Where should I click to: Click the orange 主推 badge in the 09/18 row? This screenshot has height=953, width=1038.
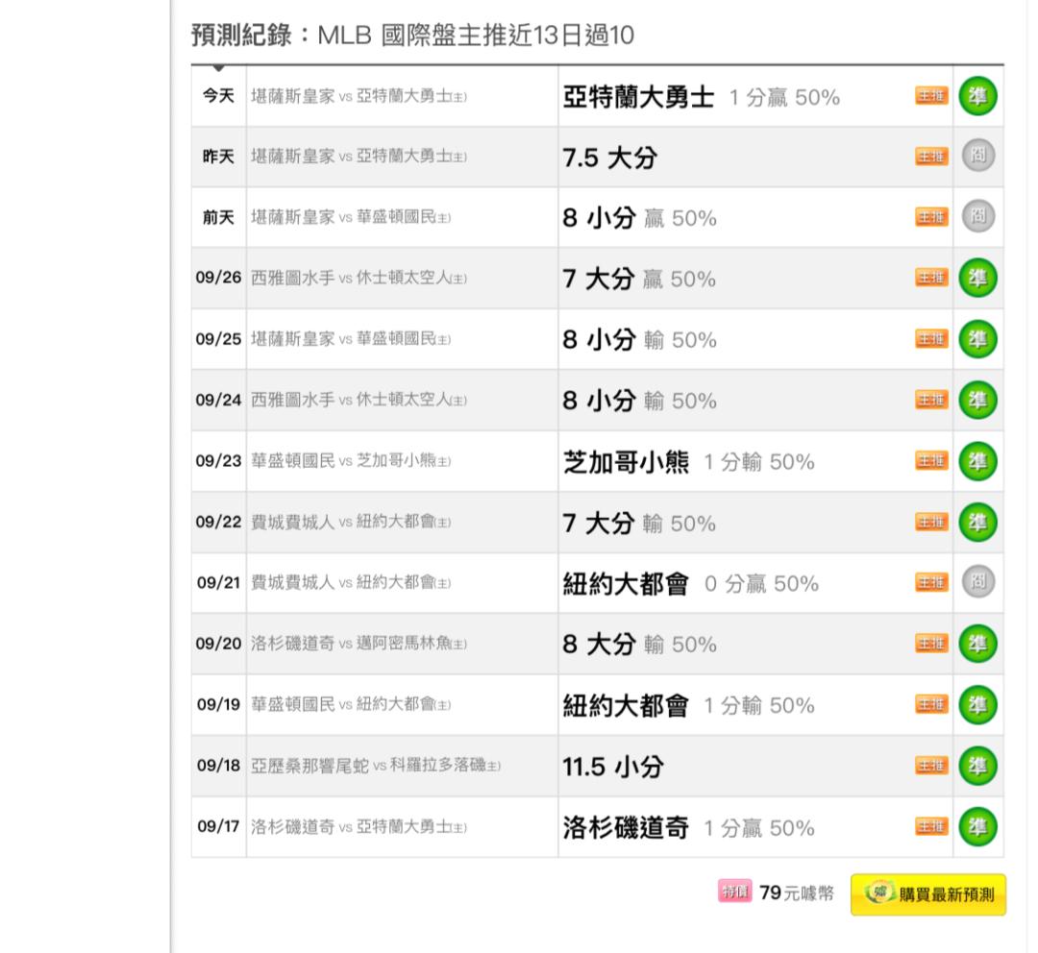(x=931, y=766)
